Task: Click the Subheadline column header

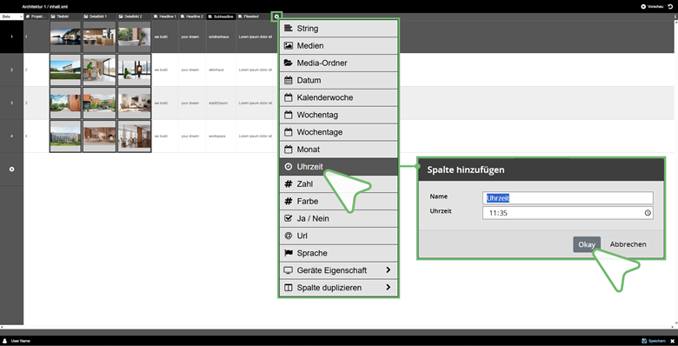Action: 221,17
